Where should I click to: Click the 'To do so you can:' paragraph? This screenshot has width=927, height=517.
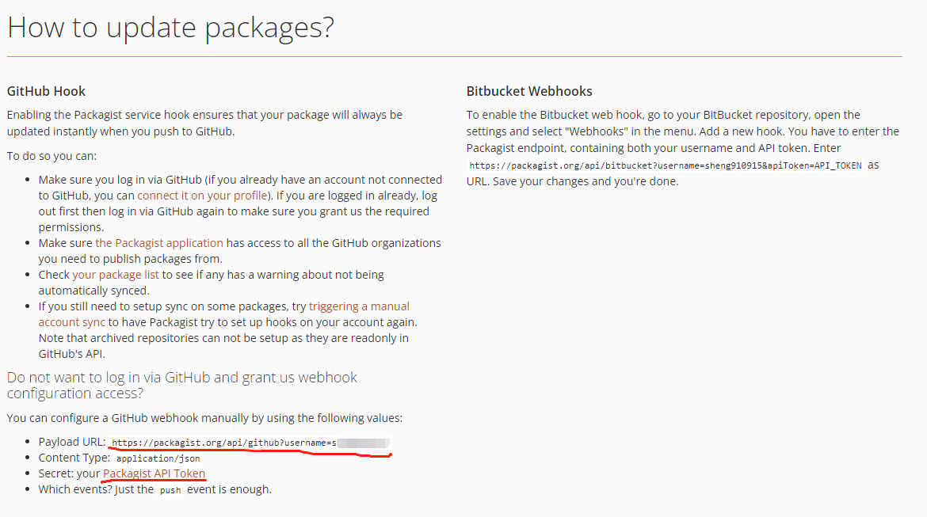click(x=51, y=156)
